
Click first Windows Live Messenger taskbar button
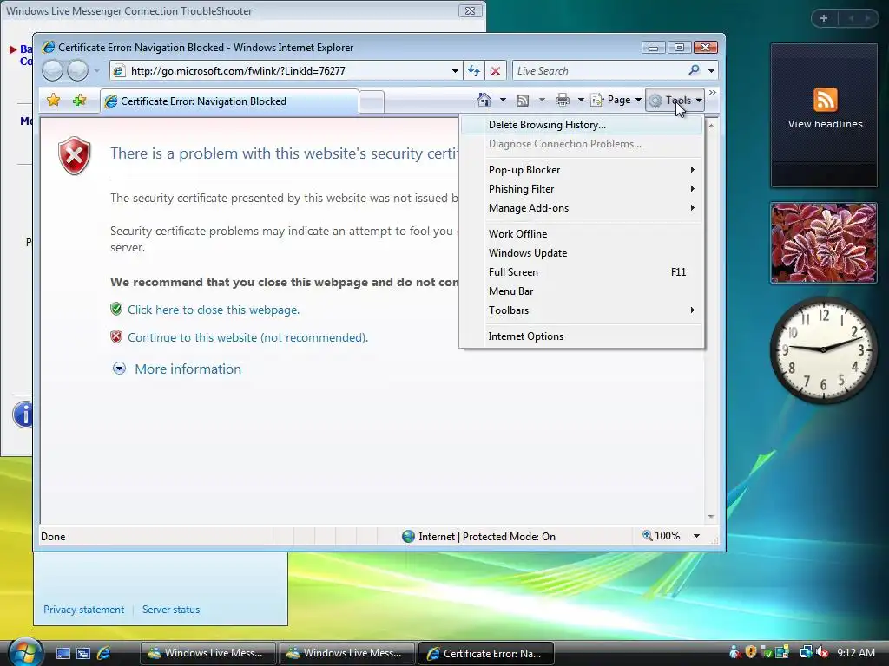pyautogui.click(x=207, y=653)
